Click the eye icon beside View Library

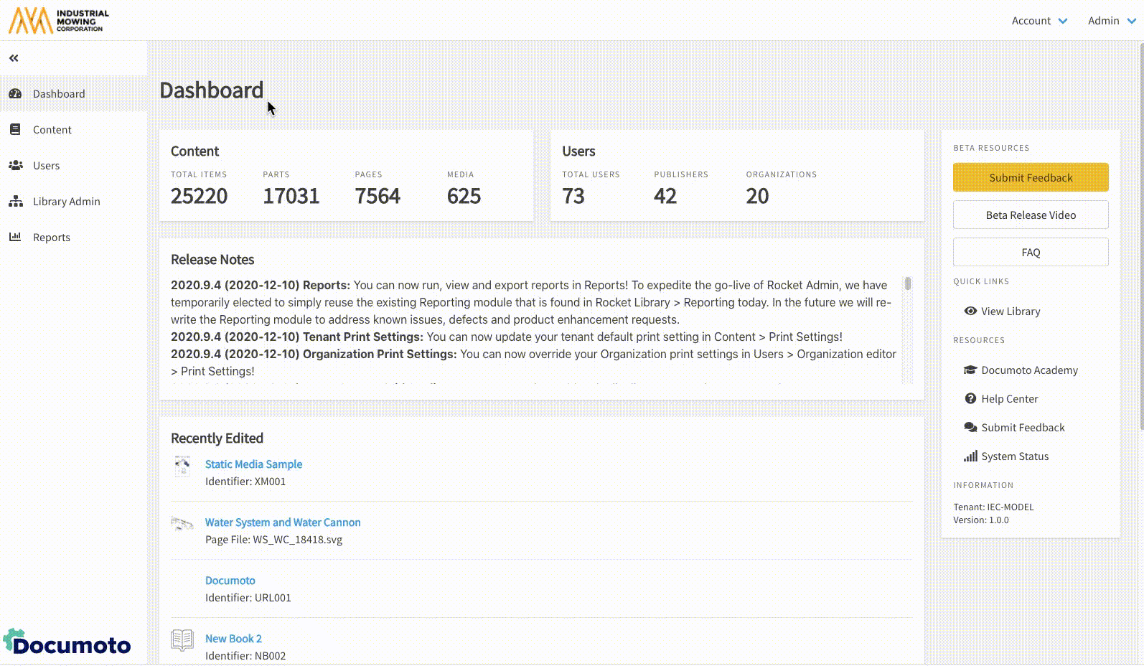pyautogui.click(x=970, y=311)
